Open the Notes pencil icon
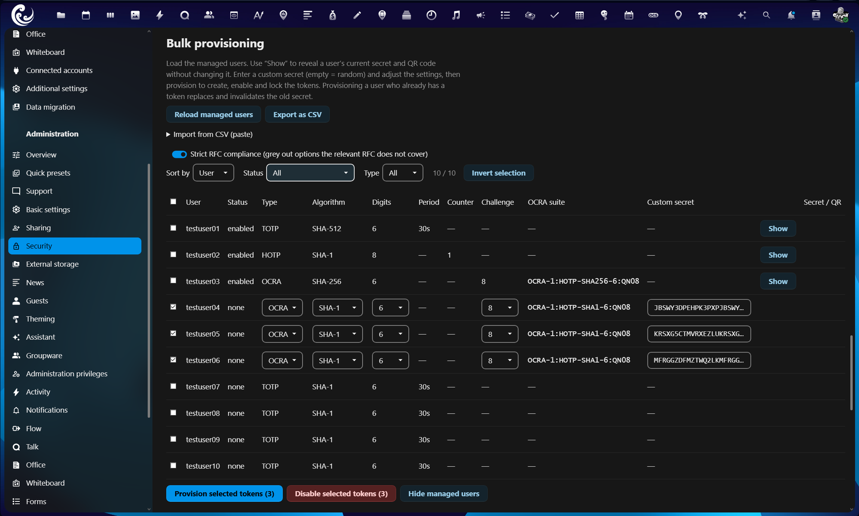859x516 pixels. coord(358,15)
